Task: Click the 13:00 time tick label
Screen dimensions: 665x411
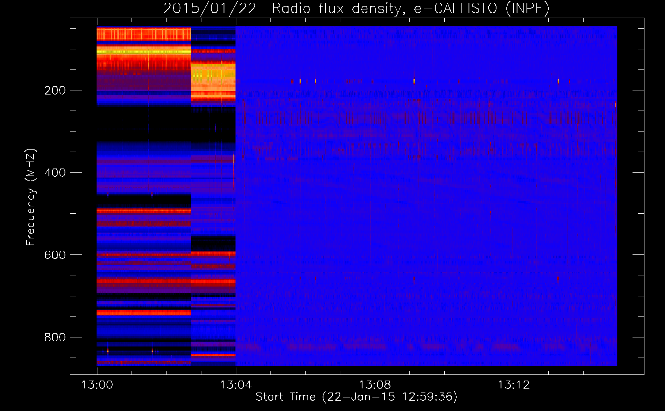Action: tap(97, 385)
